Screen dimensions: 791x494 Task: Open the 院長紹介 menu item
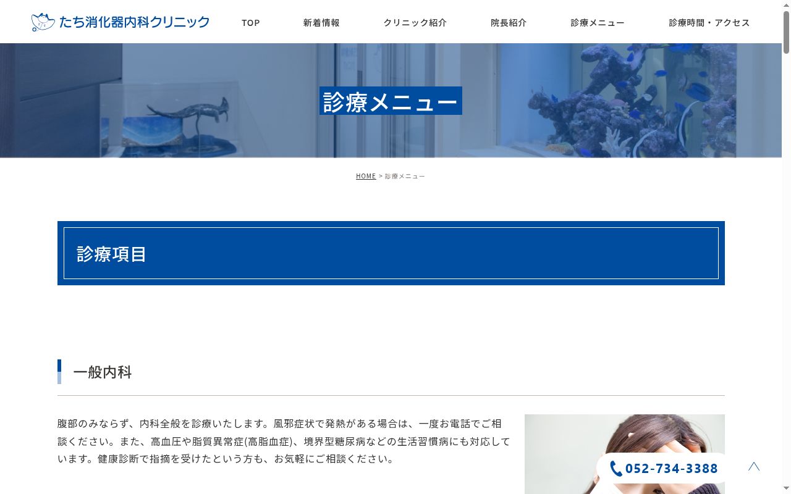click(x=509, y=22)
